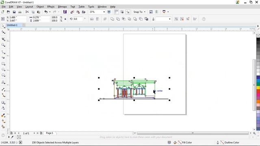The height and width of the screenshot is (146, 260).
Task: Open the Tools menu
Action: (91, 6)
